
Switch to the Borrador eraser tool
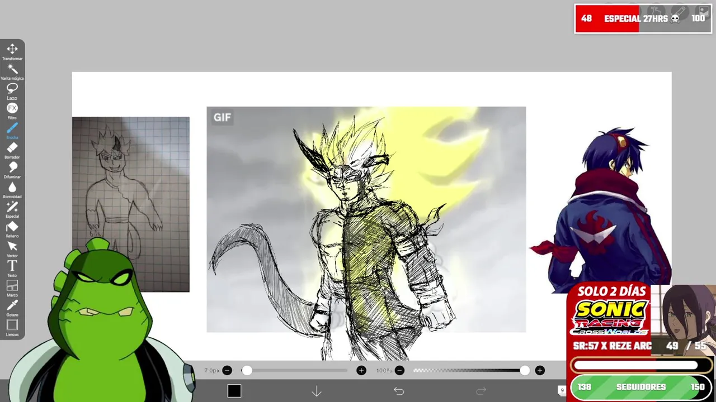(x=12, y=150)
